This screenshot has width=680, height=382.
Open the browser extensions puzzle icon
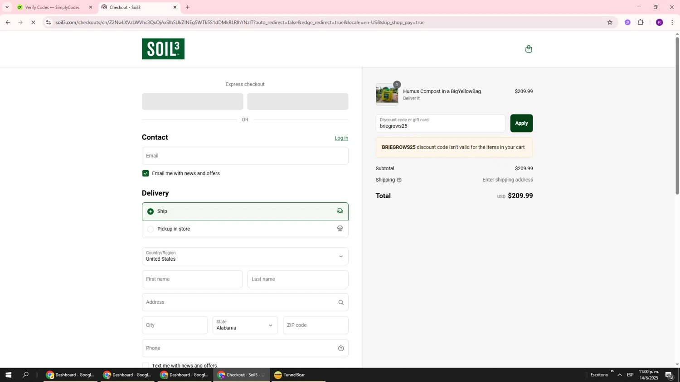(641, 22)
